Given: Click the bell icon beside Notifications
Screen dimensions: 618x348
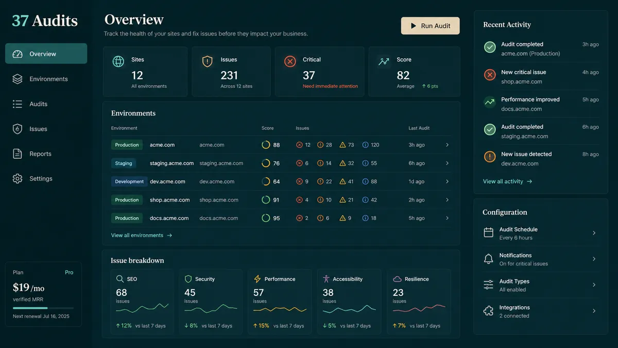Looking at the screenshot, I should [488, 259].
